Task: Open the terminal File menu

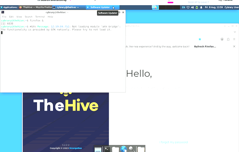Action: 4,17
